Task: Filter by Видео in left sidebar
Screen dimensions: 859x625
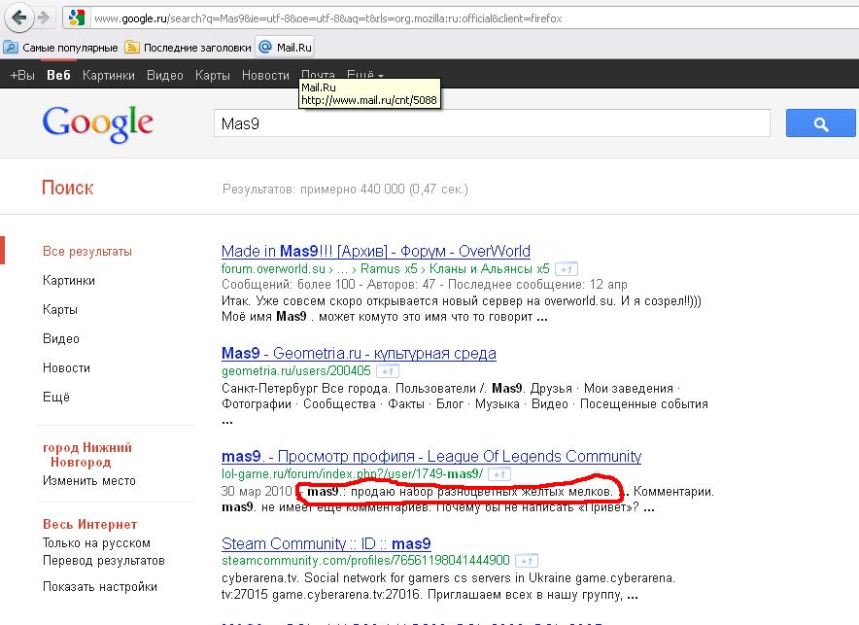Action: tap(61, 338)
